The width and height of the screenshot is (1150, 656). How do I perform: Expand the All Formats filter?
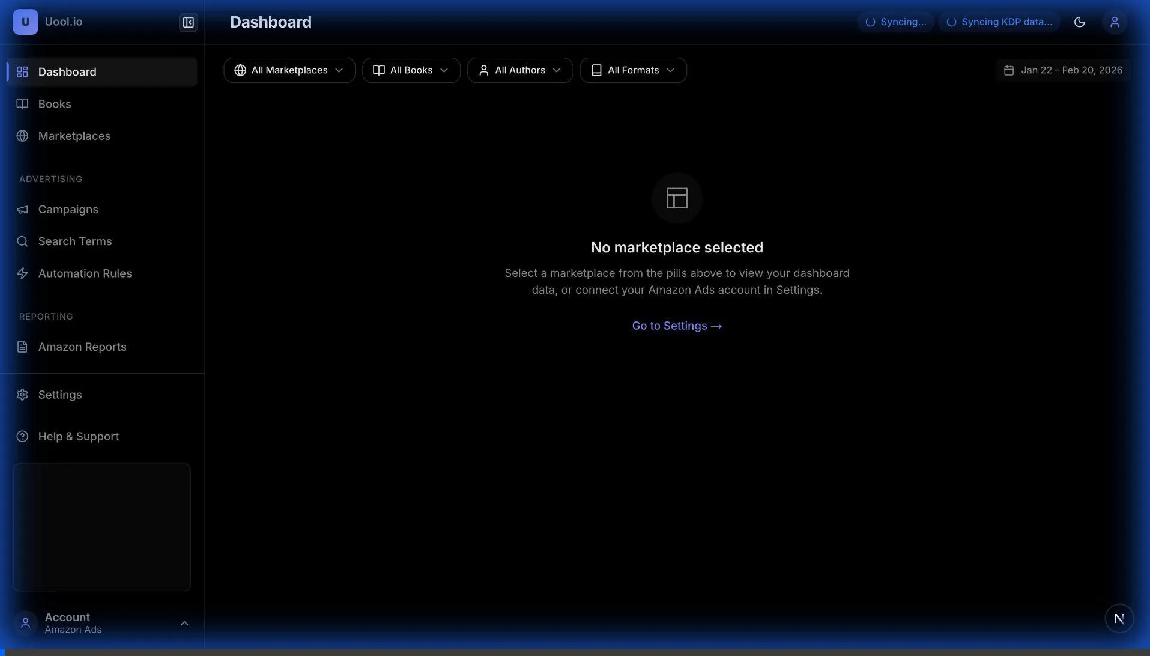coord(633,70)
